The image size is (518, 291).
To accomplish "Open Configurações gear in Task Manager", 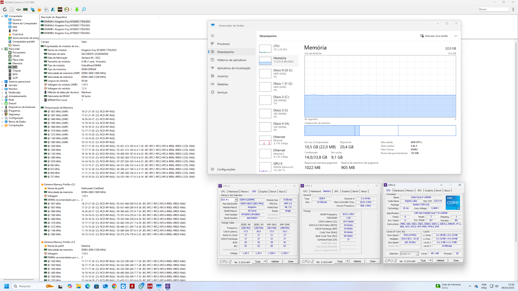I will tap(212, 169).
